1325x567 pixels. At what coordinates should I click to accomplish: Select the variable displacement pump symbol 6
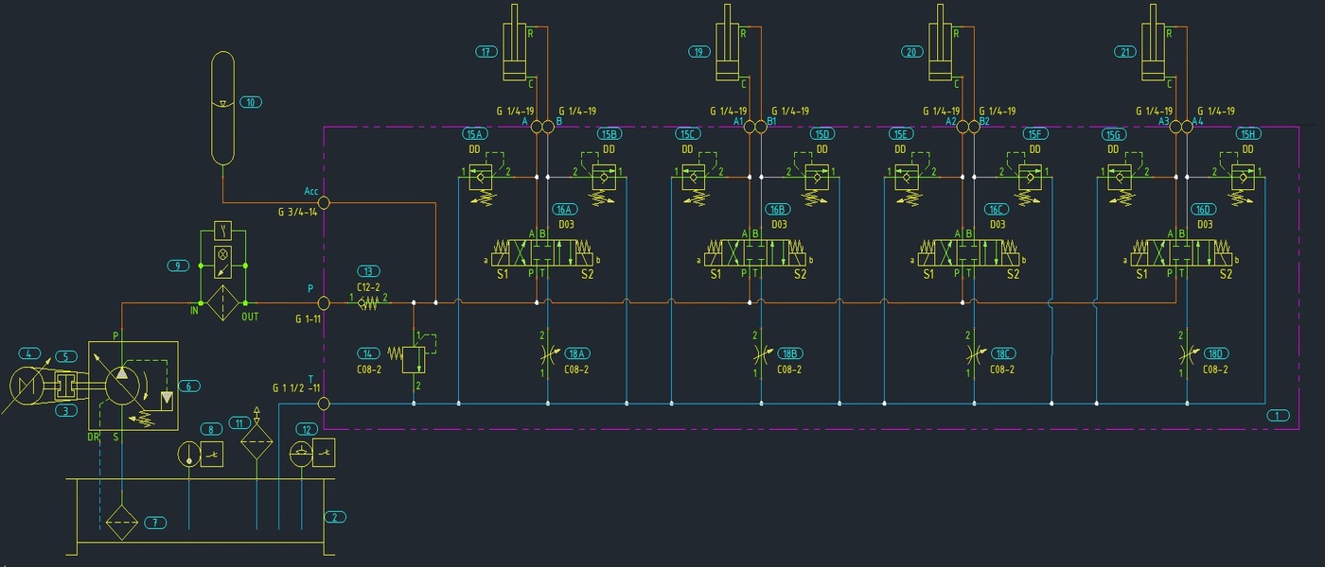(x=127, y=384)
